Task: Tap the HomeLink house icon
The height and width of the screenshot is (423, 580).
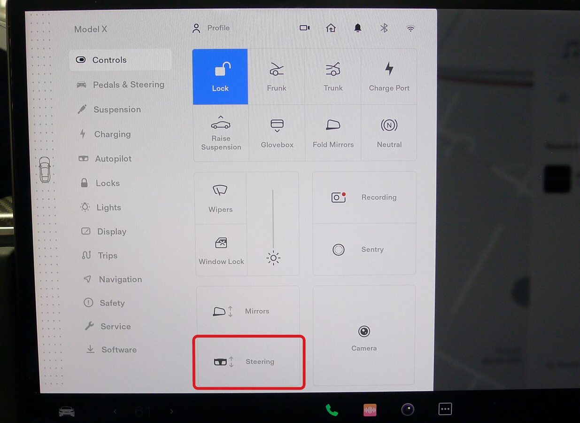Action: point(331,28)
